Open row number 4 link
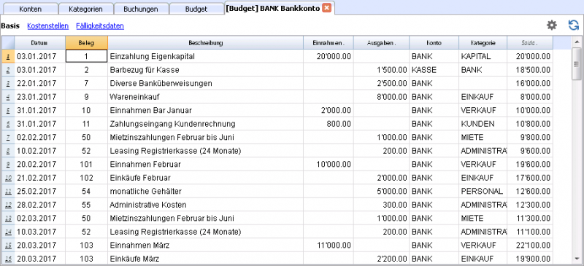This screenshot has height=266, width=584. [x=8, y=97]
